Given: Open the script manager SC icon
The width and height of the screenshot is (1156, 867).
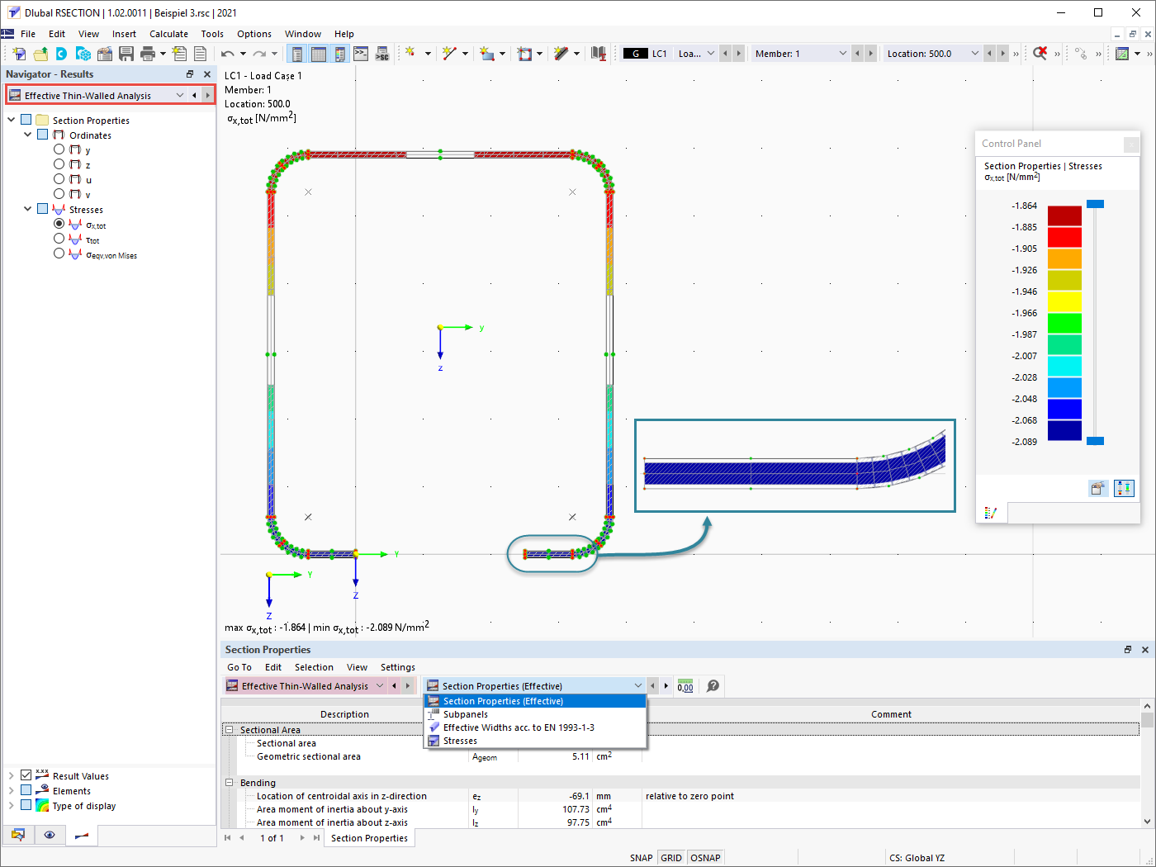Looking at the screenshot, I should click(x=382, y=54).
